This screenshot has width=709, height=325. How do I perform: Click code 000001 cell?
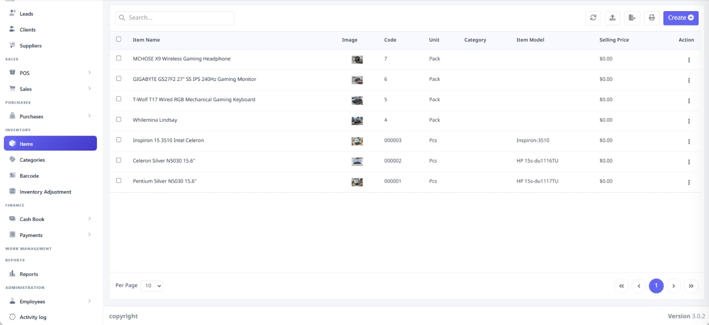tap(392, 181)
